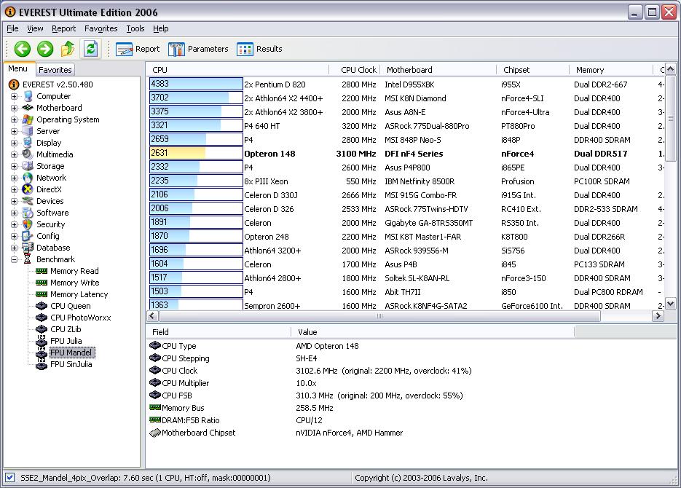Expand the Database tree node
Viewport: 681px width, 488px height.
click(x=14, y=248)
